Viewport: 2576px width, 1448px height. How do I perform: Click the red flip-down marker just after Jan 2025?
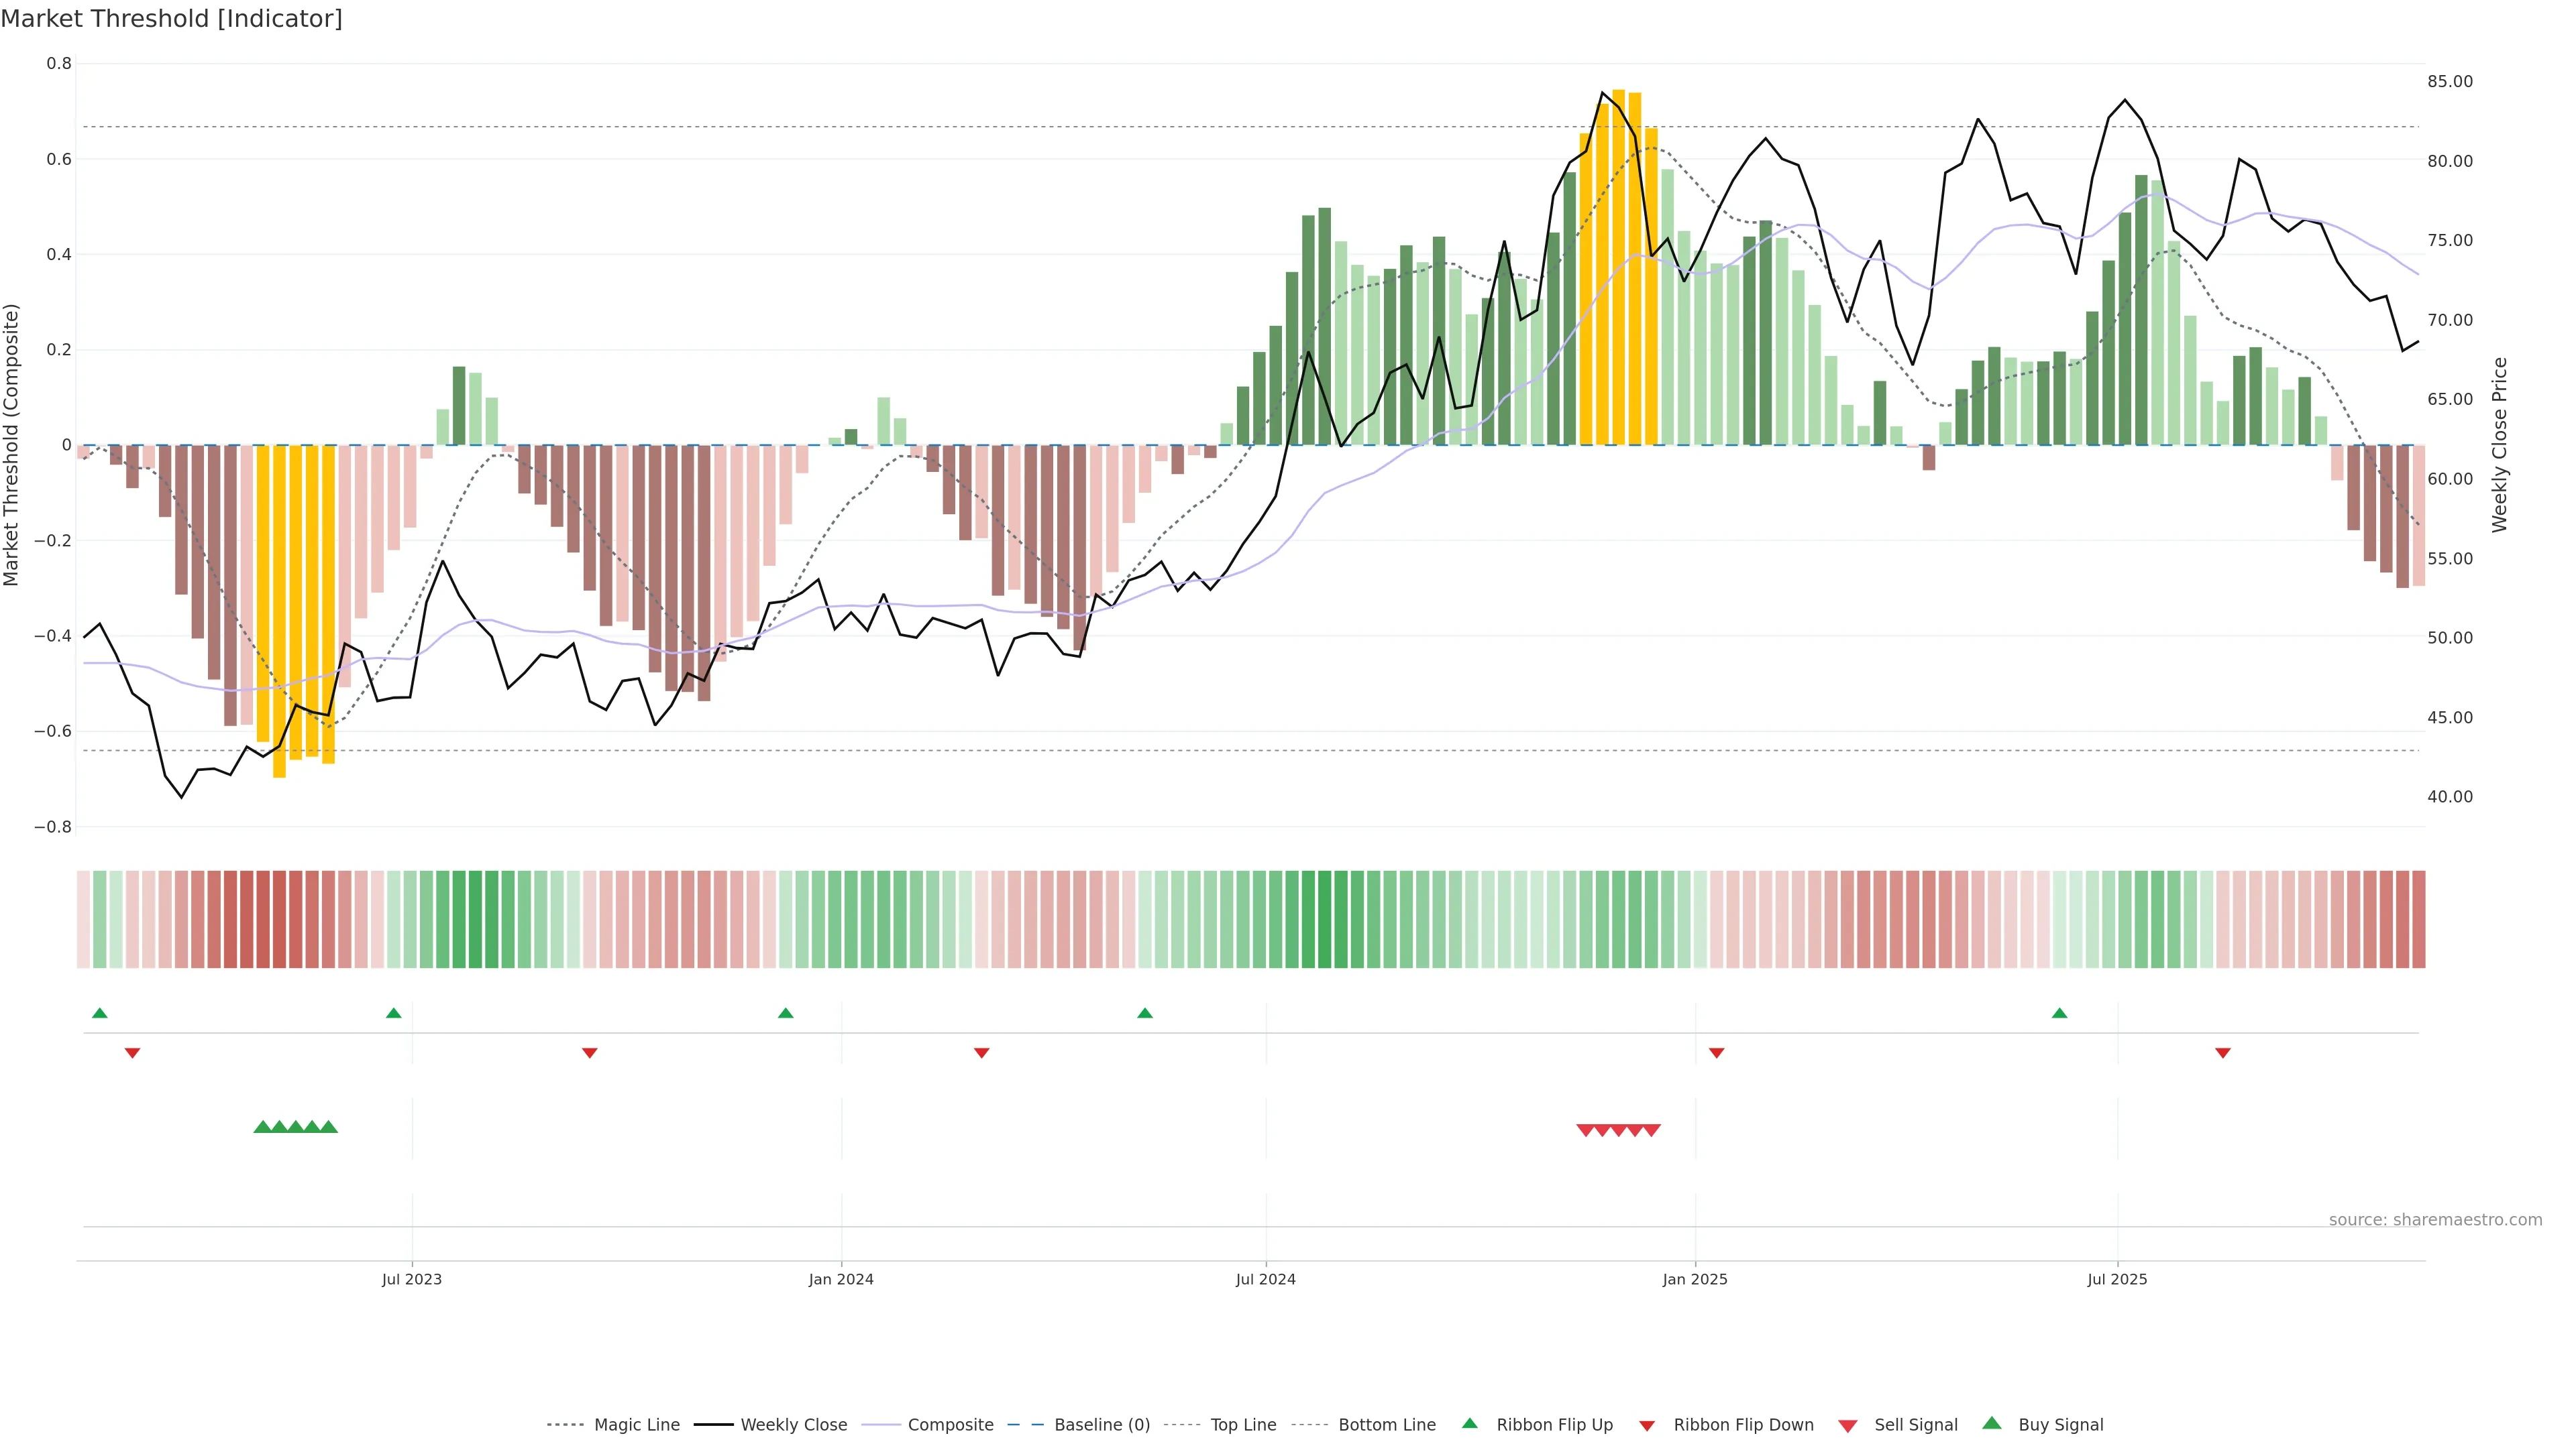point(1717,1052)
